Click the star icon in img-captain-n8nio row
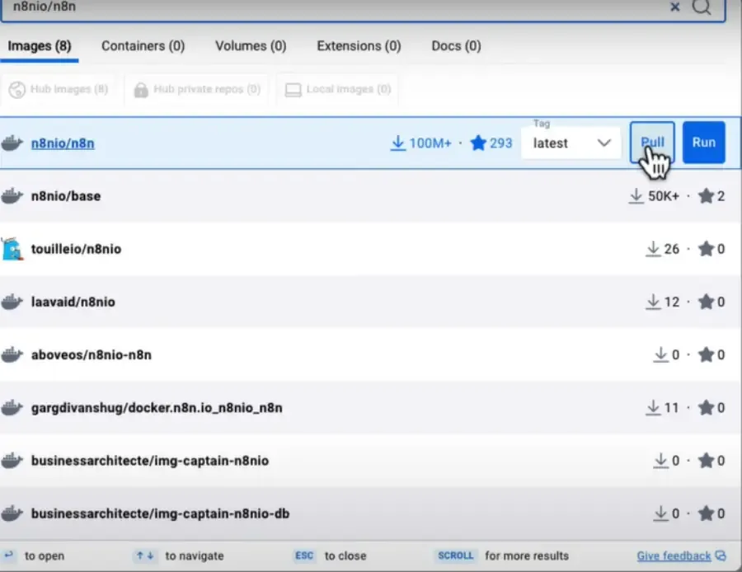742x572 pixels. [x=706, y=461]
